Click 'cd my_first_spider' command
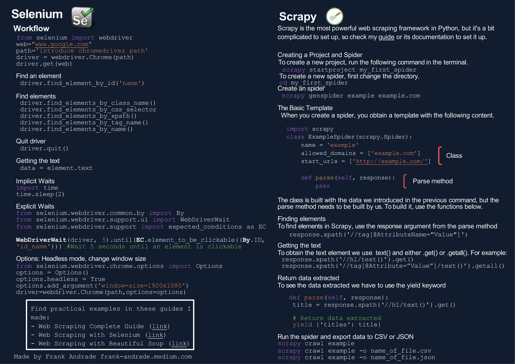 click(314, 83)
